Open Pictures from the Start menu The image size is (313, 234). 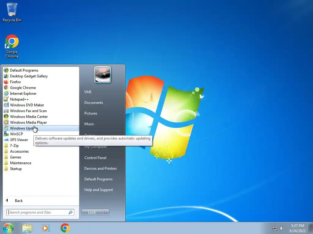click(x=90, y=113)
